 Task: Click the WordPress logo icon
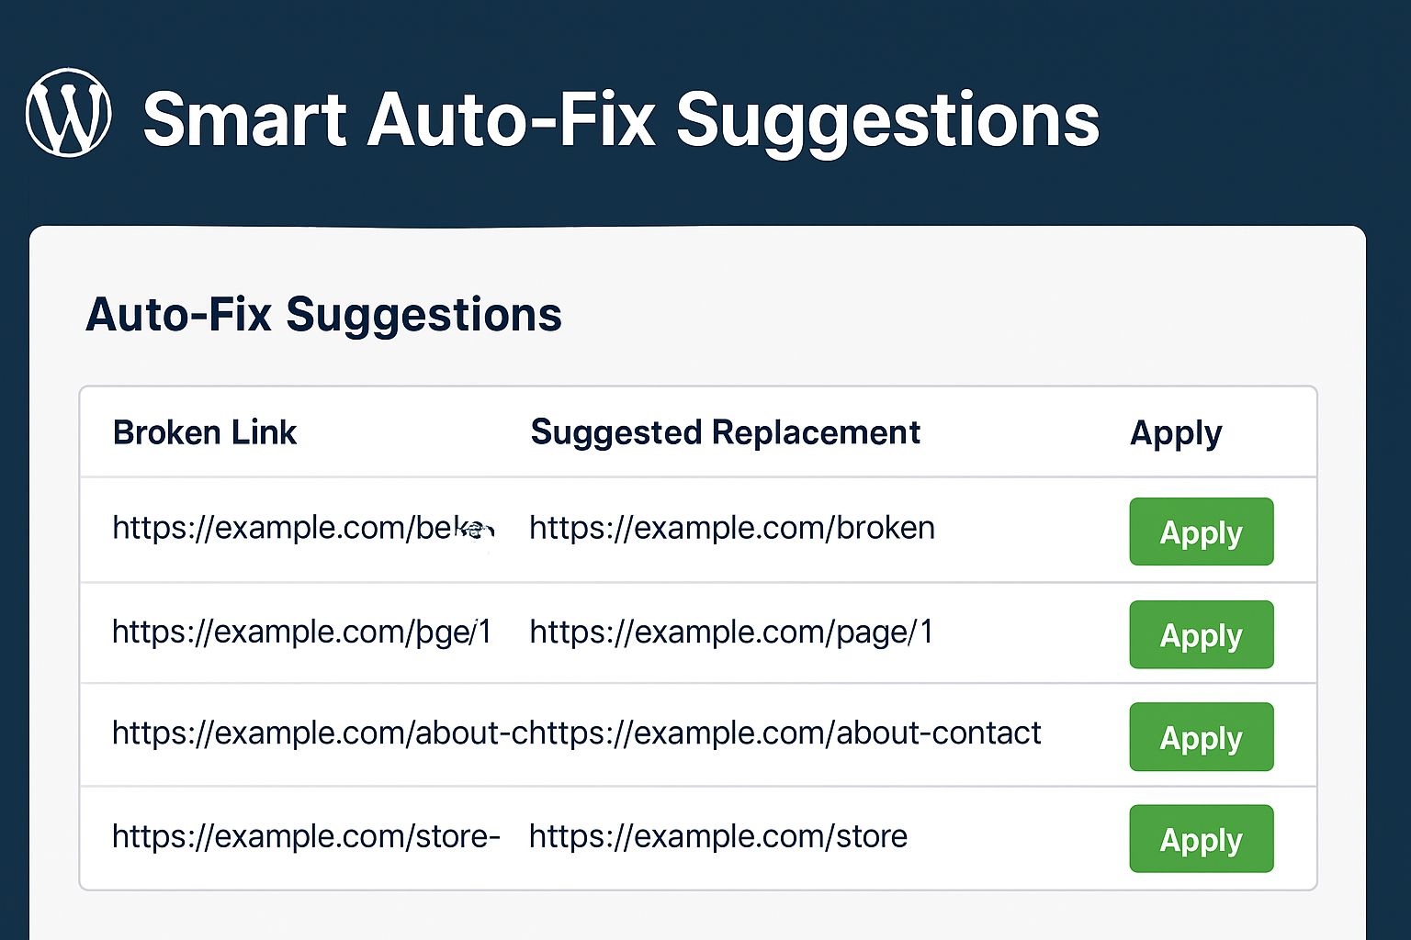coord(69,113)
